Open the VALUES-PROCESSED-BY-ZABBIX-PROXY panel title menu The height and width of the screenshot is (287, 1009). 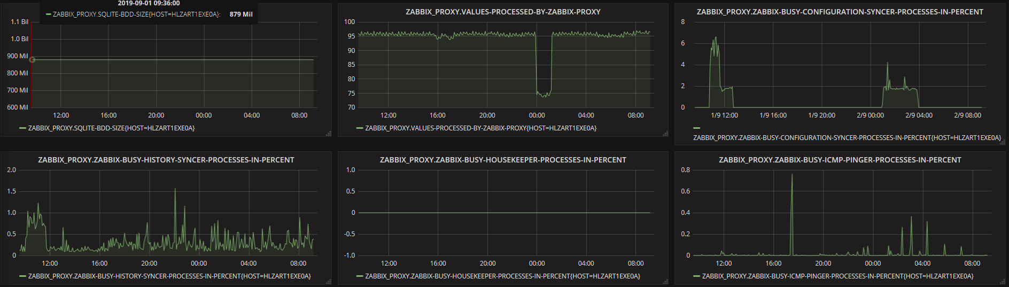tap(503, 12)
